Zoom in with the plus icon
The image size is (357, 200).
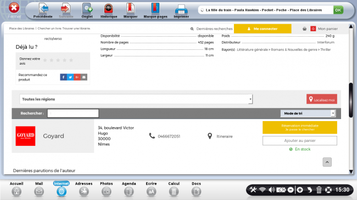(300, 190)
